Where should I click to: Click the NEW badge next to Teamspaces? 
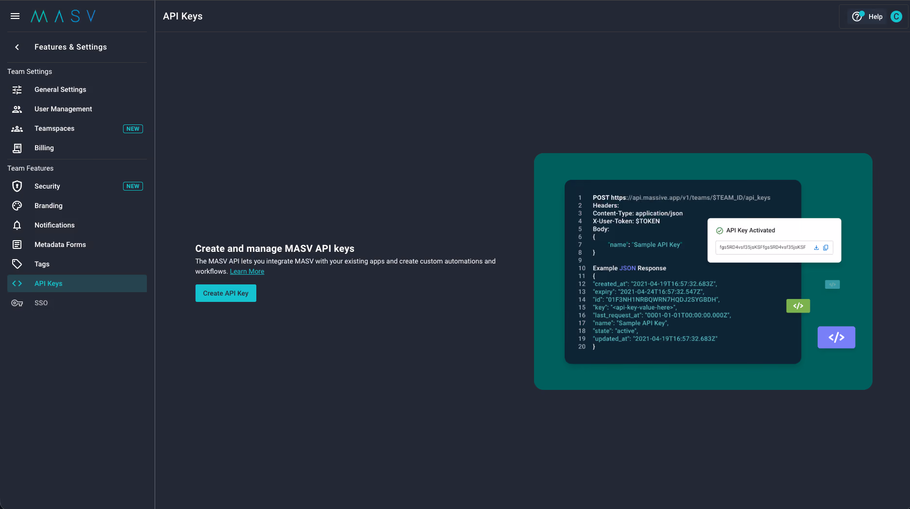point(133,129)
